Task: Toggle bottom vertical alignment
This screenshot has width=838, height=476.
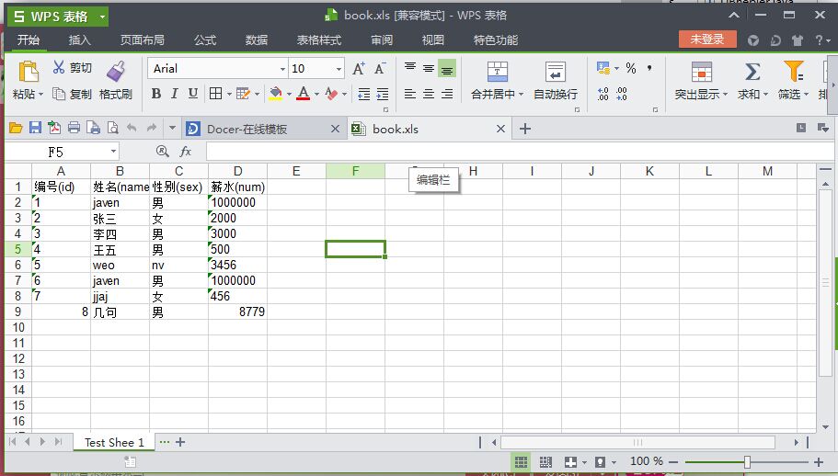Action: pyautogui.click(x=447, y=68)
